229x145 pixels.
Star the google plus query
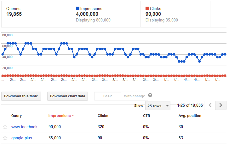5,138
